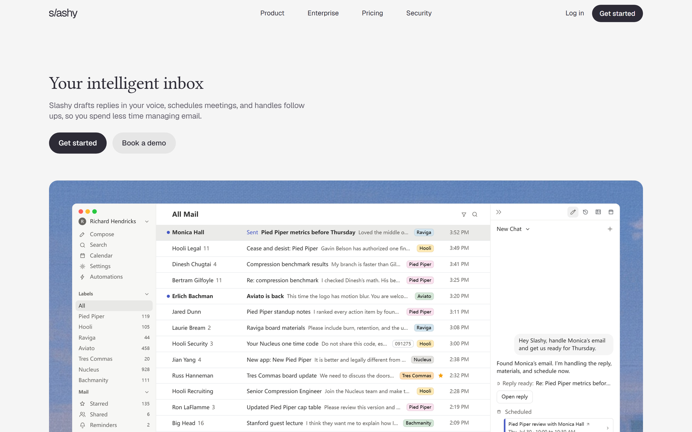Click the hero Get started button below the headline
692x432 pixels.
point(77,143)
